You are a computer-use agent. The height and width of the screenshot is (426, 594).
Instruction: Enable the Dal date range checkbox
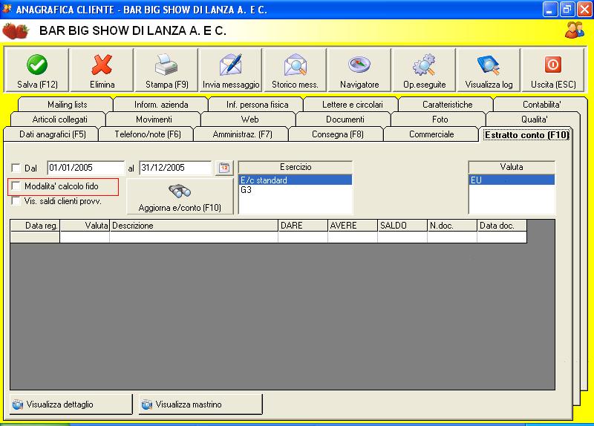pyautogui.click(x=16, y=168)
